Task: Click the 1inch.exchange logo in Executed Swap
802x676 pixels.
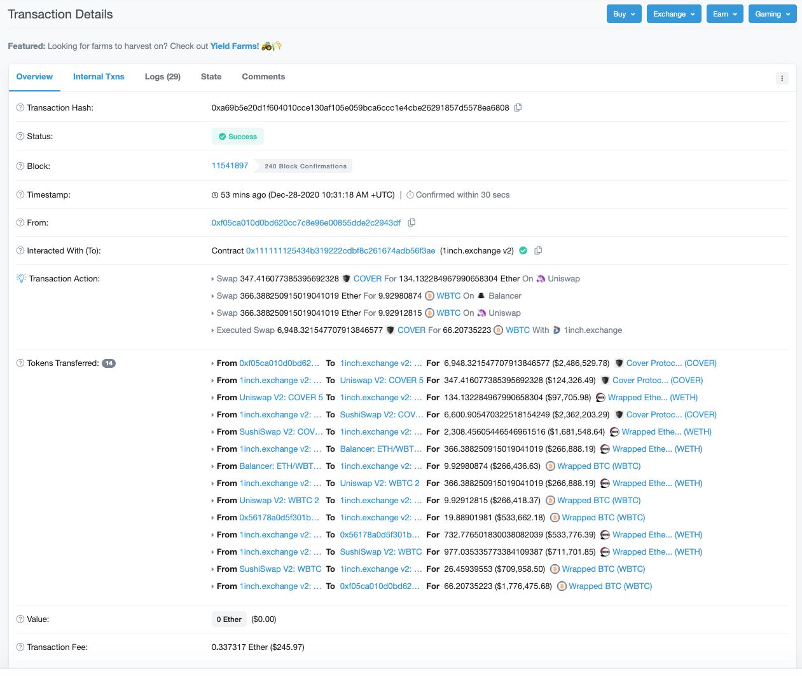Action: (557, 330)
